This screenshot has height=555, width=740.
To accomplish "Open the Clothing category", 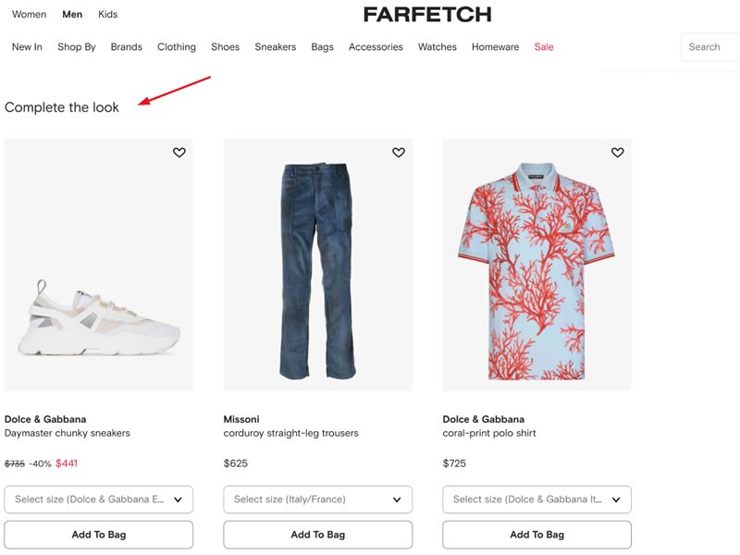I will (x=176, y=46).
